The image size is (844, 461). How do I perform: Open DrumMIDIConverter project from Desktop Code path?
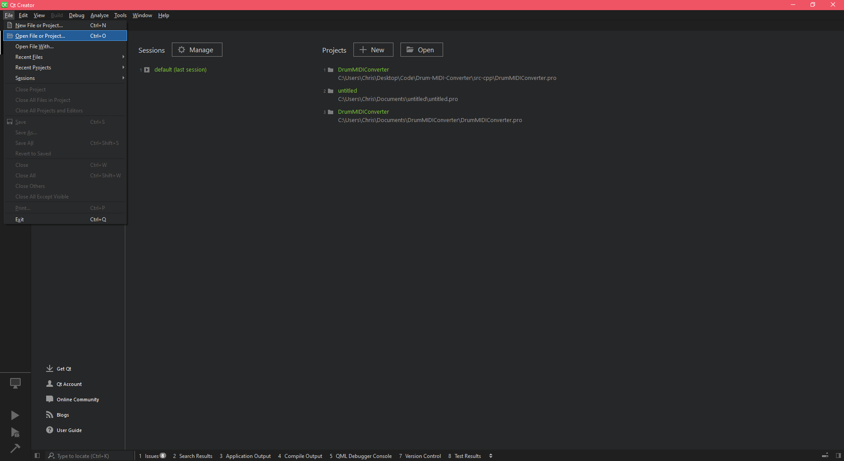point(363,69)
